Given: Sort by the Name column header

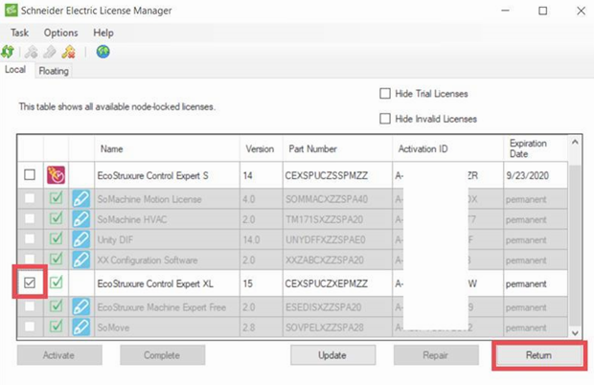Looking at the screenshot, I should [x=167, y=148].
